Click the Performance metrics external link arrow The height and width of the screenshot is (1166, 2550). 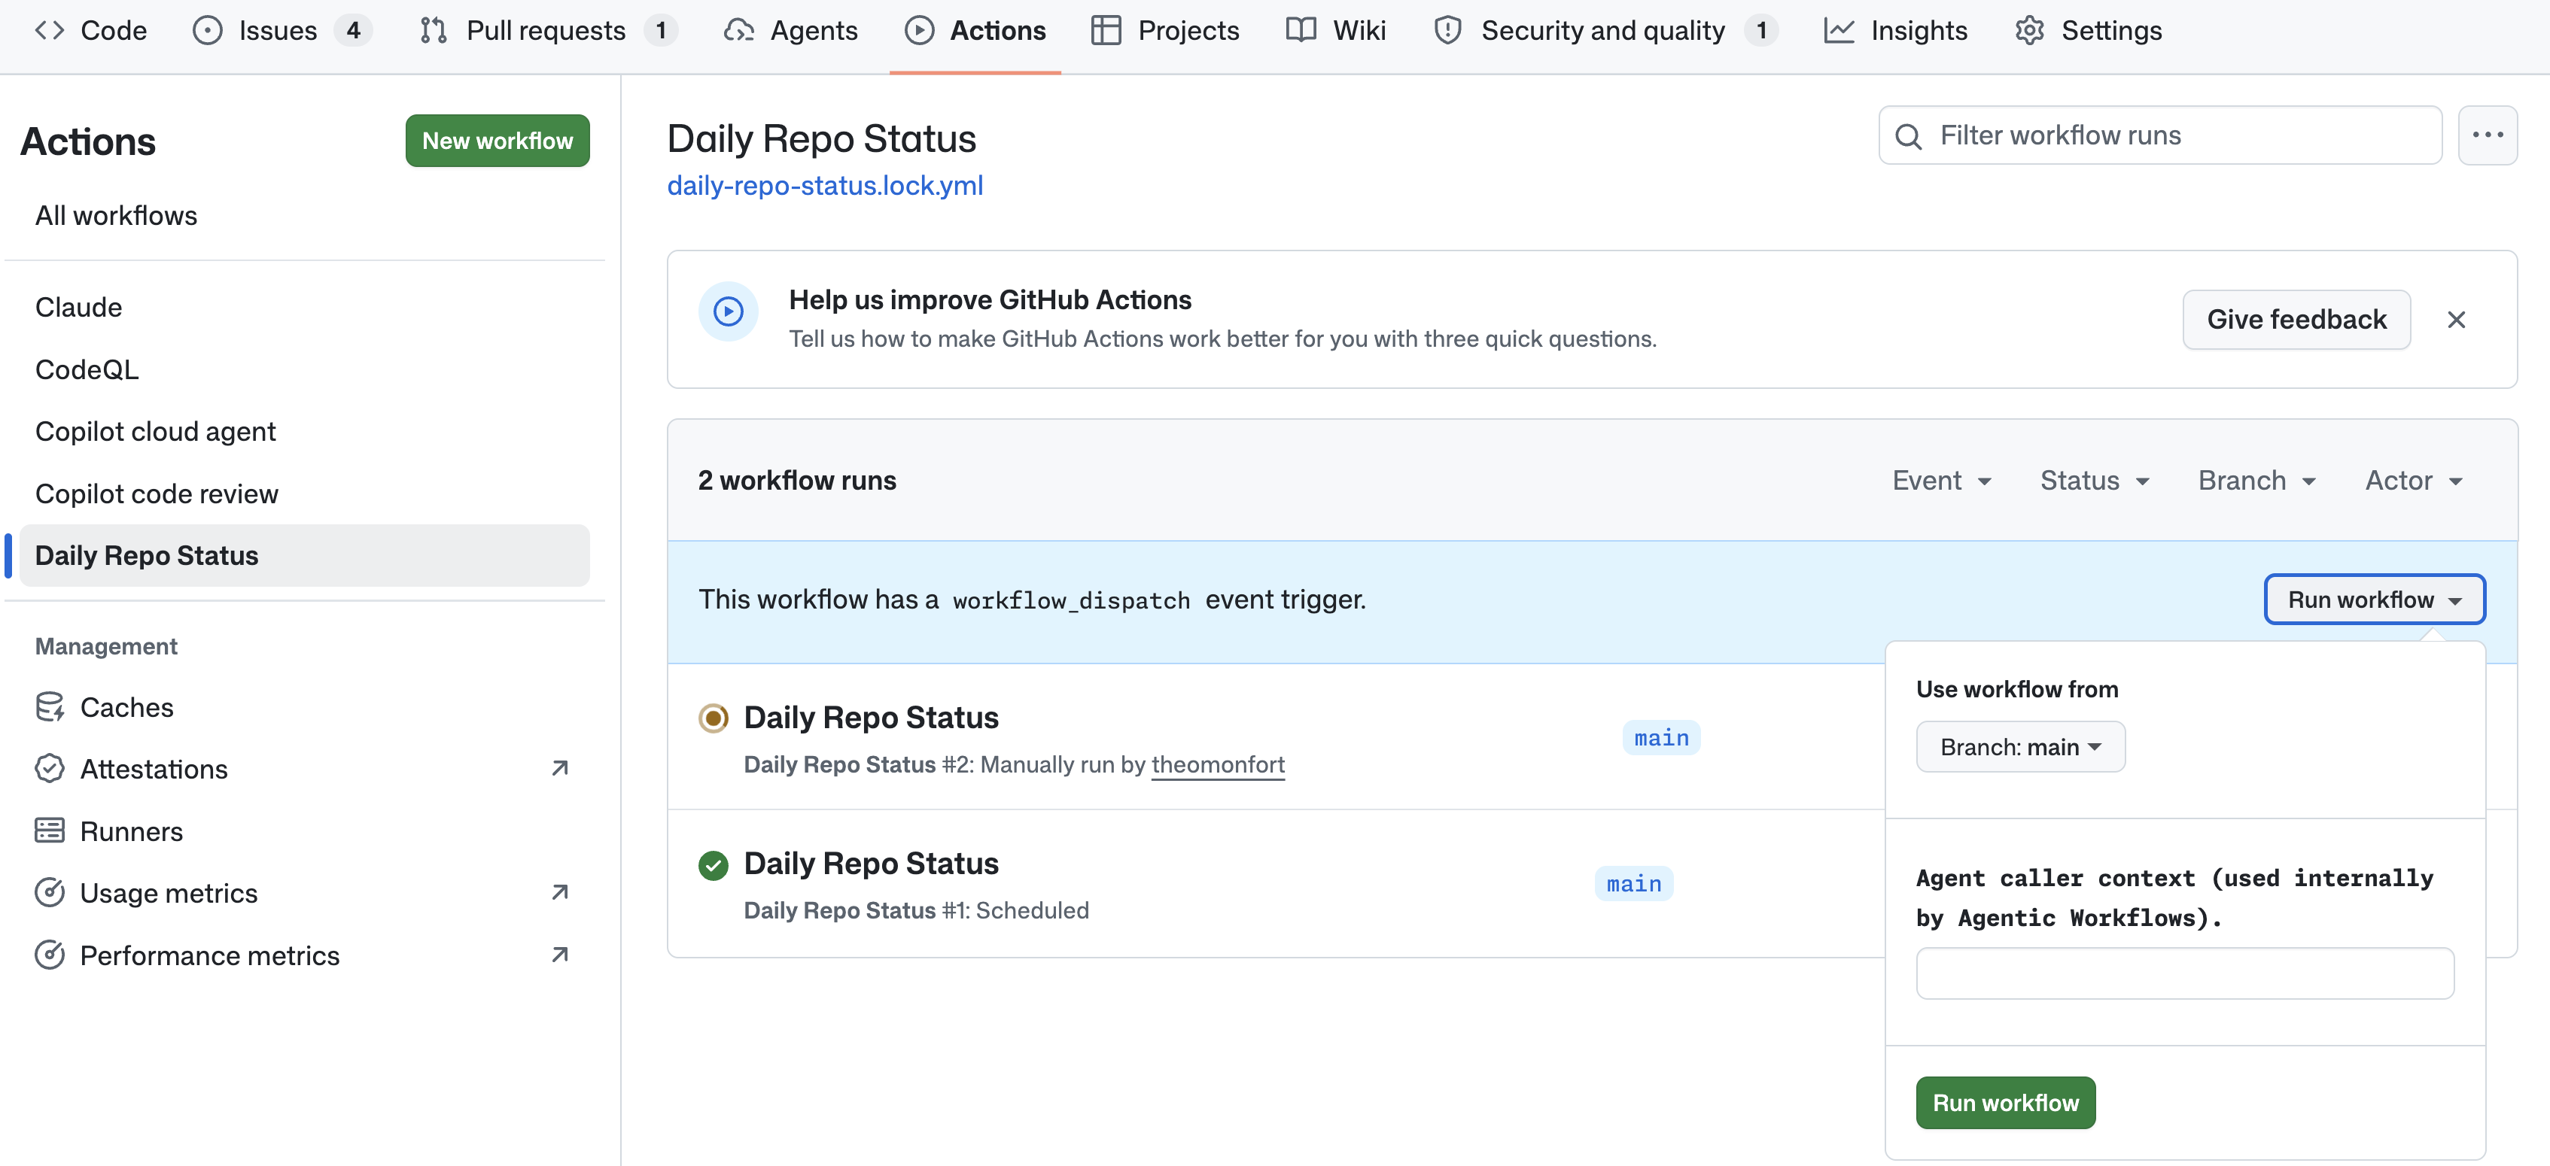pyautogui.click(x=560, y=955)
